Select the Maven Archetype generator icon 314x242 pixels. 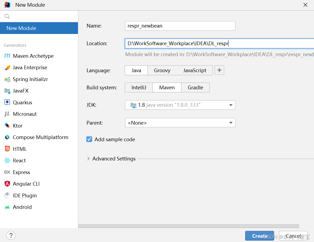pos(7,56)
